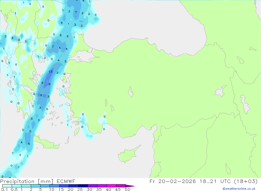The image size is (261, 191).
Task: Click the purple arrow tip above 50 mm
Action: point(130,186)
